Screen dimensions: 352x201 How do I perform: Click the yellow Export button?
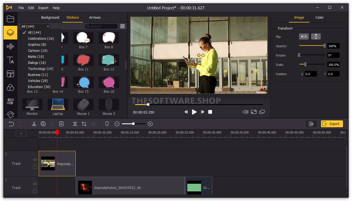(x=332, y=124)
